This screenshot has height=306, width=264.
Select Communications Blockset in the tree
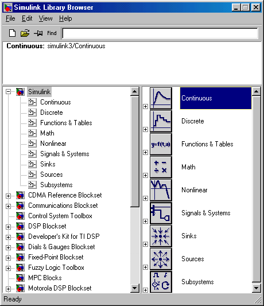click(63, 206)
